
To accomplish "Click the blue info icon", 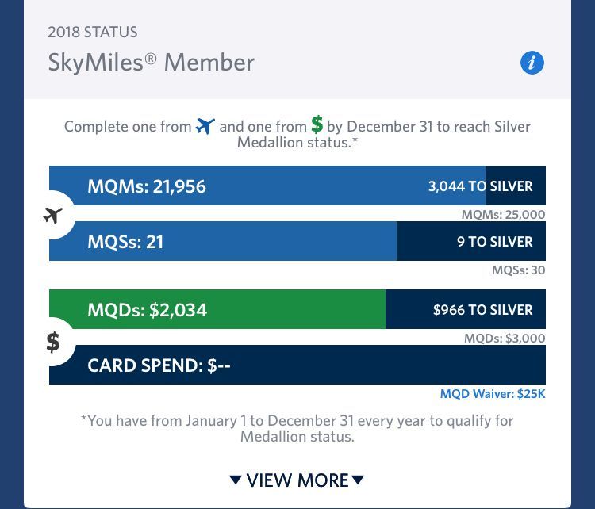I will [532, 63].
